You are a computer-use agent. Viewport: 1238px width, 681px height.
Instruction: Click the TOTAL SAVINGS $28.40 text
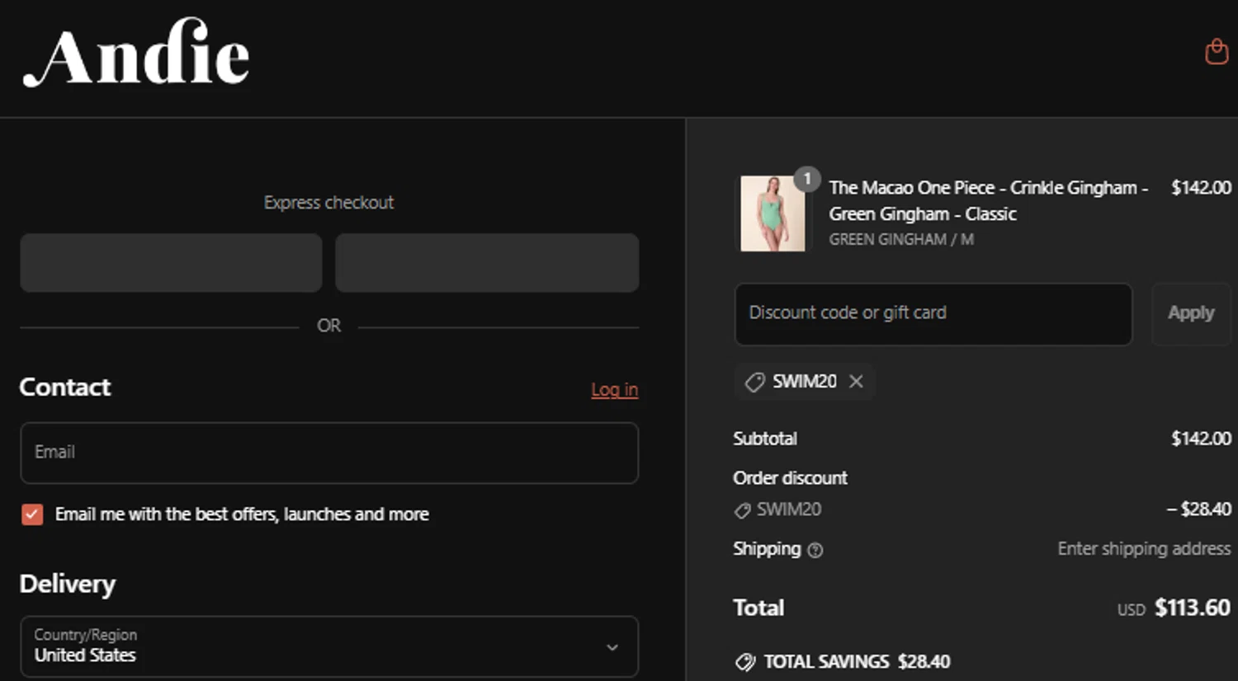[857, 661]
